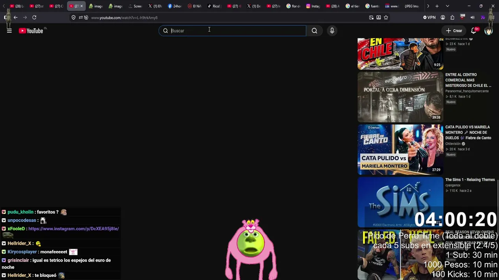Click the magnifier search button
Viewport: 499px width, 280px height.
pos(314,31)
